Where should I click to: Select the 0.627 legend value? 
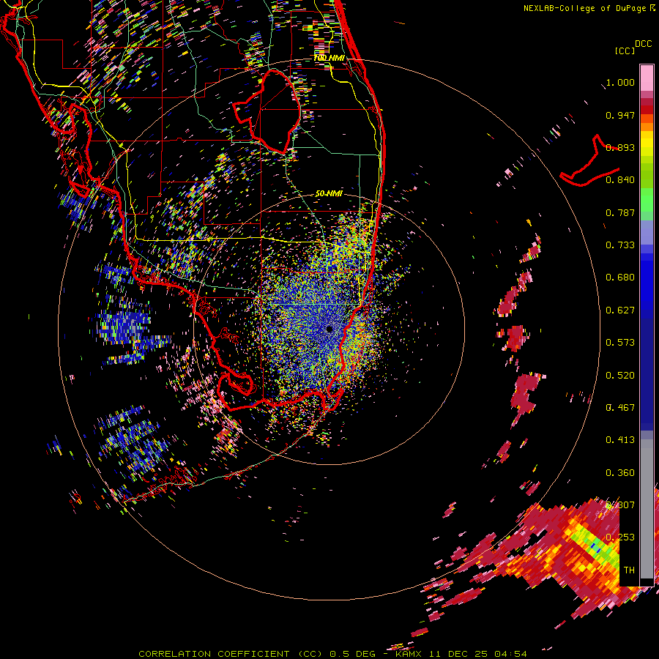pos(620,310)
